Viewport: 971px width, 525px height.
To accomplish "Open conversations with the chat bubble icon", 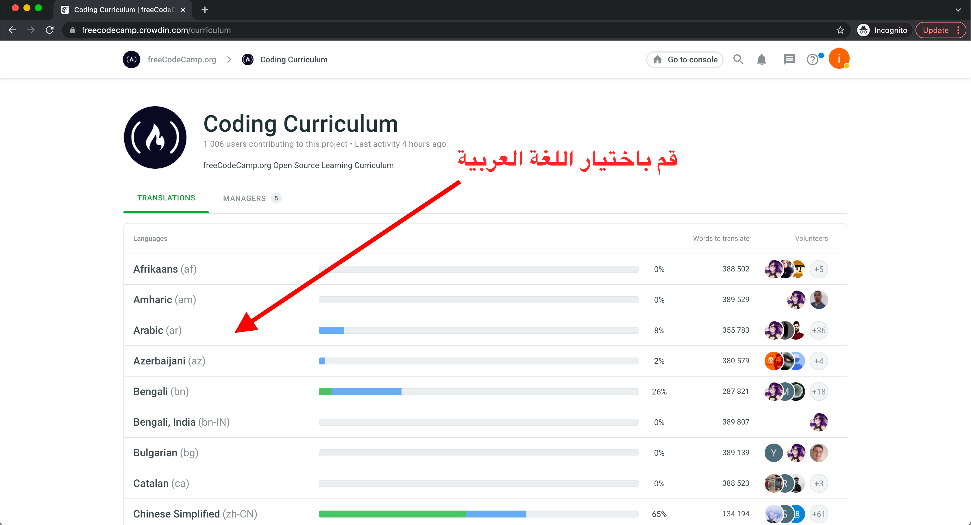I will [x=789, y=59].
